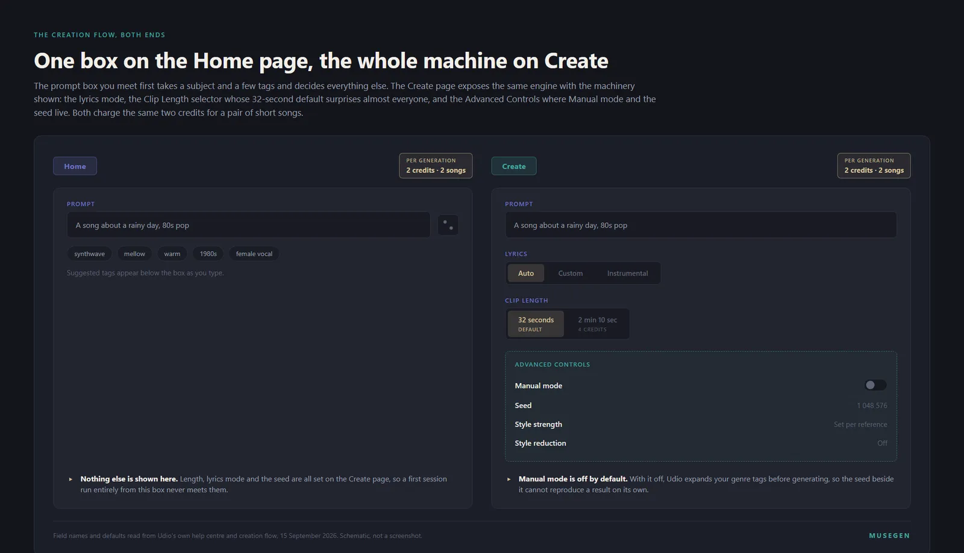Select the 32 seconds clip length
964x553 pixels.
click(x=536, y=324)
